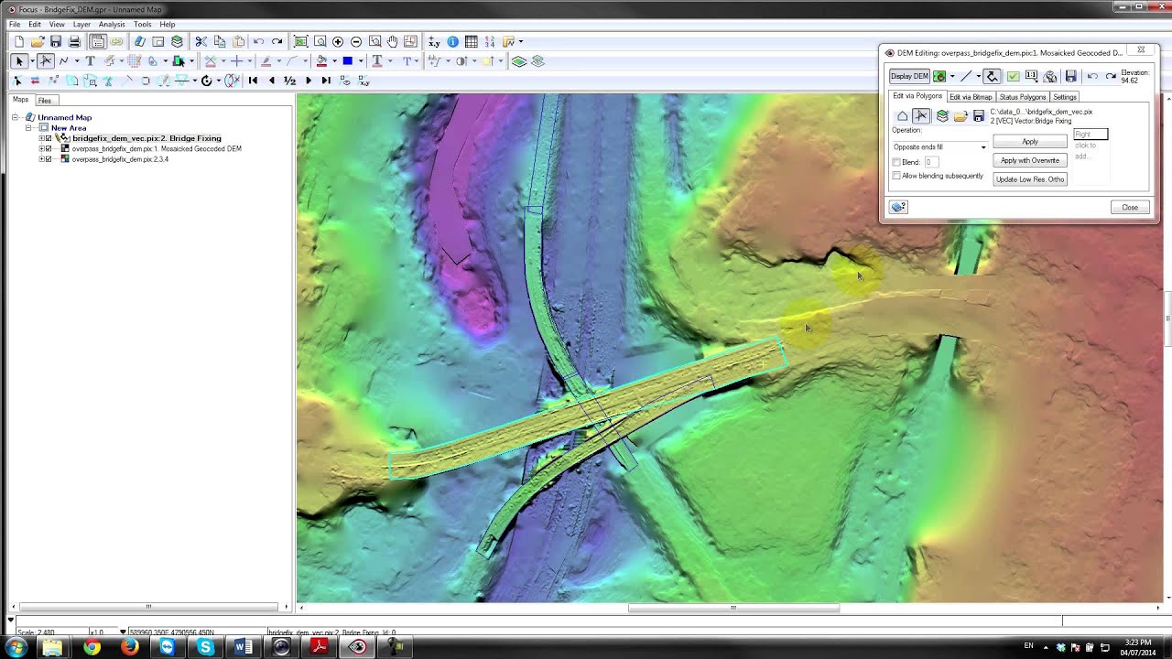Click Apply with Overwrite button
The height and width of the screenshot is (659, 1172).
pyautogui.click(x=1030, y=160)
